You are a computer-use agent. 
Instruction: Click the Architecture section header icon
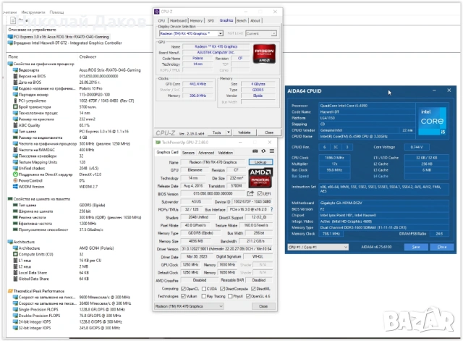(10, 242)
